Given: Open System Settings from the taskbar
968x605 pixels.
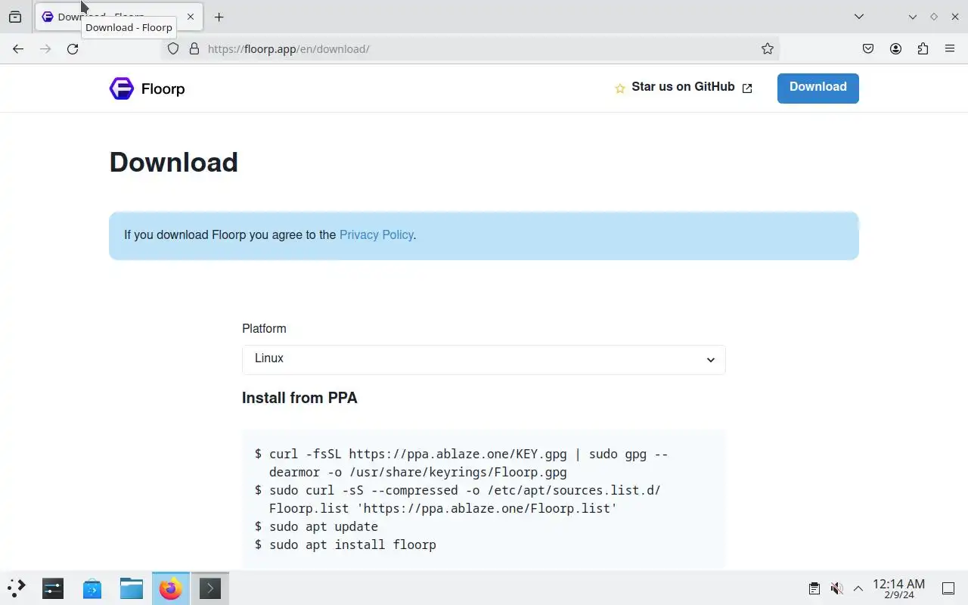Looking at the screenshot, I should (x=53, y=588).
